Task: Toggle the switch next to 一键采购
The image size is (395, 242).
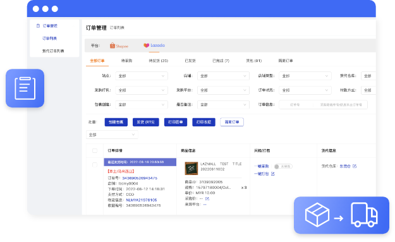Action: (283, 166)
